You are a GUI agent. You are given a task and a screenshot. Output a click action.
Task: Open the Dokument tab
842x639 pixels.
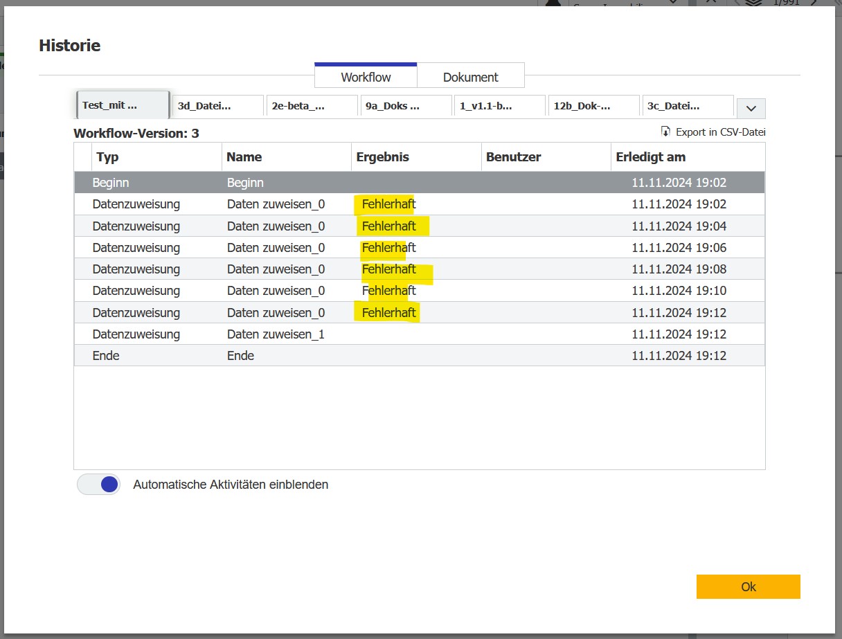pyautogui.click(x=471, y=77)
